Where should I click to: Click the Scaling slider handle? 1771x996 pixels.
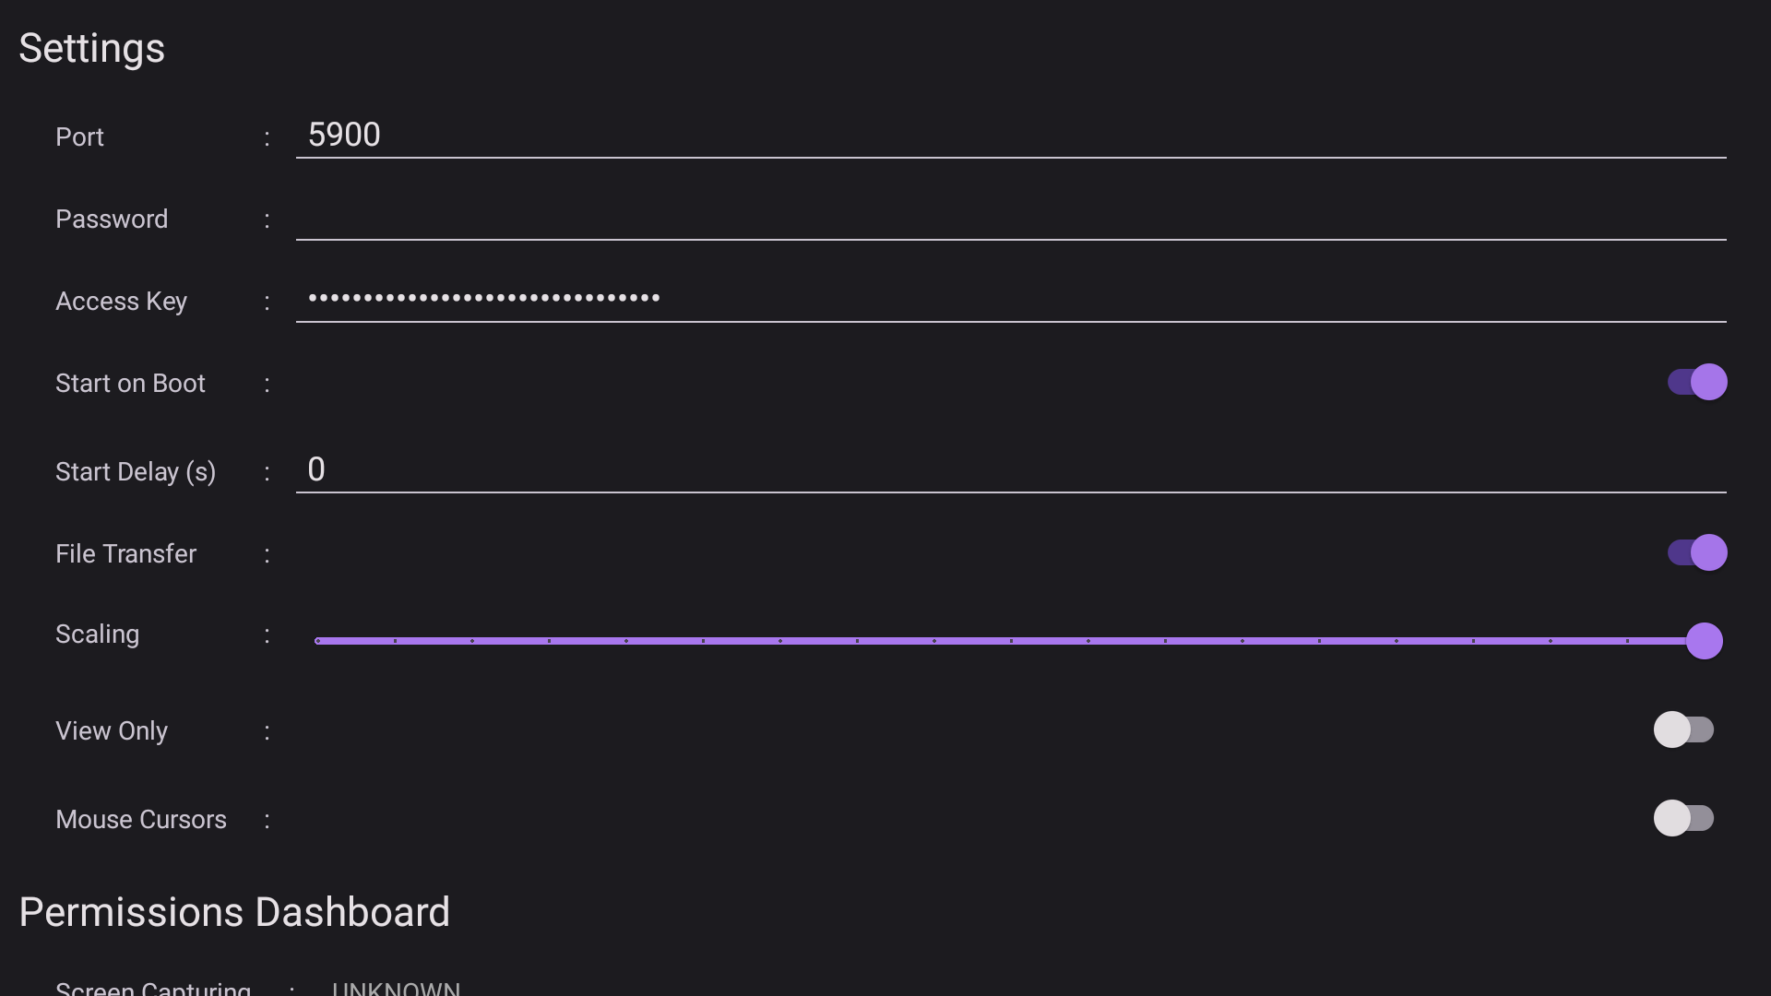[1704, 641]
